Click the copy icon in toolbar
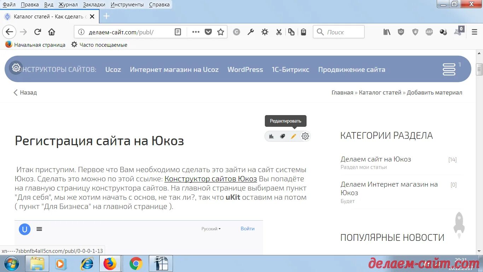 tap(291, 32)
